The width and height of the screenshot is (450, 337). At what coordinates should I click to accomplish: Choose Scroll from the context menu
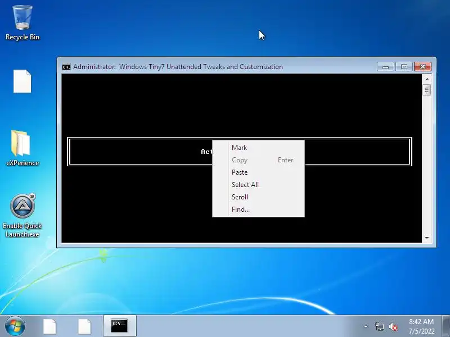click(258, 197)
